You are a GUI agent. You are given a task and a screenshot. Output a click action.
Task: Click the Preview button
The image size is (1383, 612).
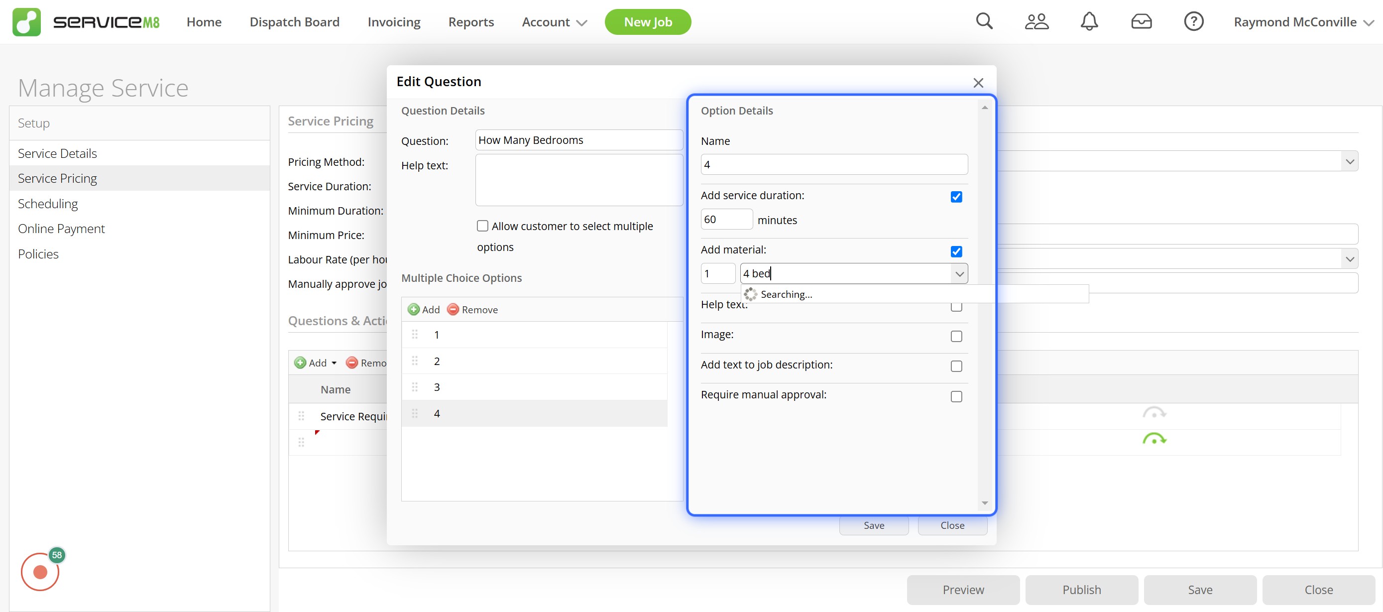coord(963,590)
